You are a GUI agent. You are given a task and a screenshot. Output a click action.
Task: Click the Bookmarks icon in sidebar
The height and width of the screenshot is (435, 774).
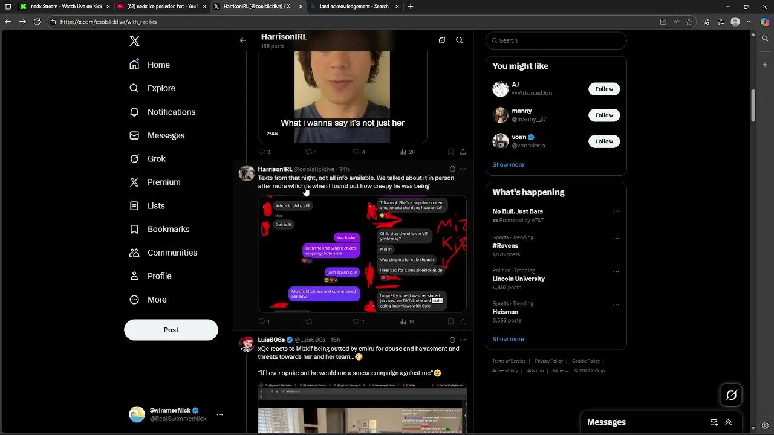click(x=134, y=229)
